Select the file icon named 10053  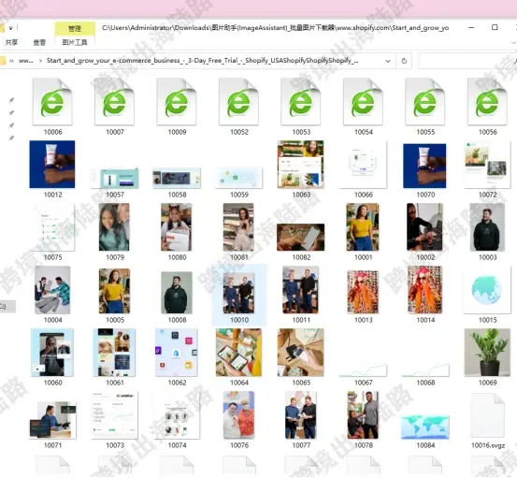[301, 102]
